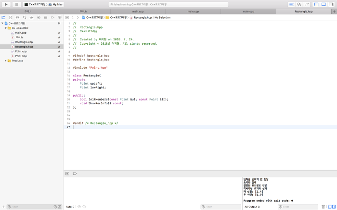The image size is (337, 210).
Task: Toggle source-control status filter in navigator
Action: [x=59, y=207]
